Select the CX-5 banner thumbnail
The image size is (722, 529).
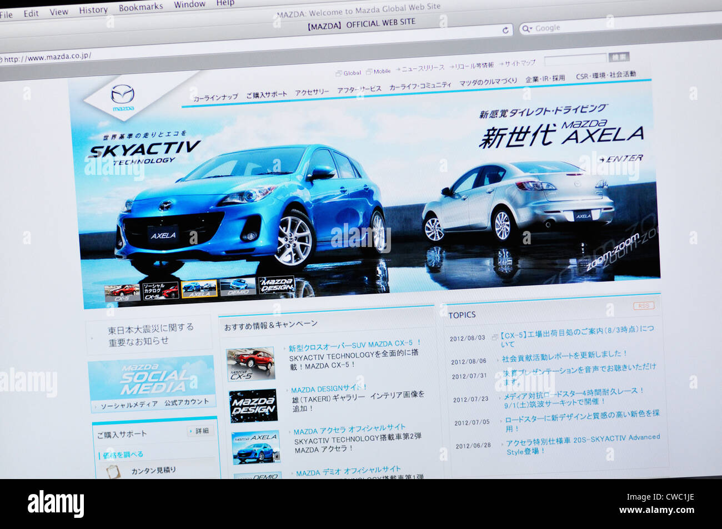tap(122, 293)
